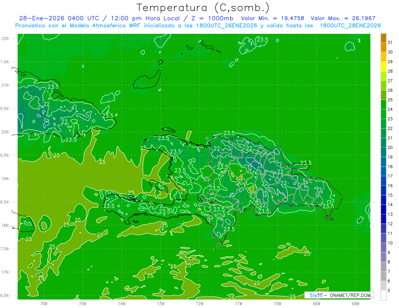The height and width of the screenshot is (308, 399).
Task: Click the 69W longitude label
Action: point(317,303)
